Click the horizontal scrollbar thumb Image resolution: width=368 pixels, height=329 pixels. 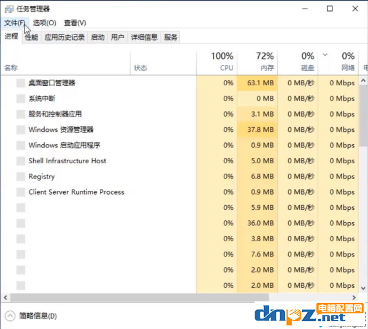point(139,298)
